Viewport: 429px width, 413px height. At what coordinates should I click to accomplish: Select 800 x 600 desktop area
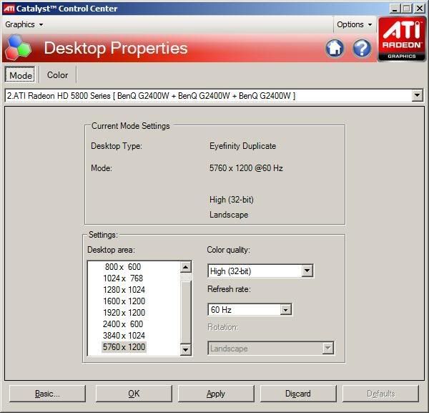pyautogui.click(x=123, y=267)
